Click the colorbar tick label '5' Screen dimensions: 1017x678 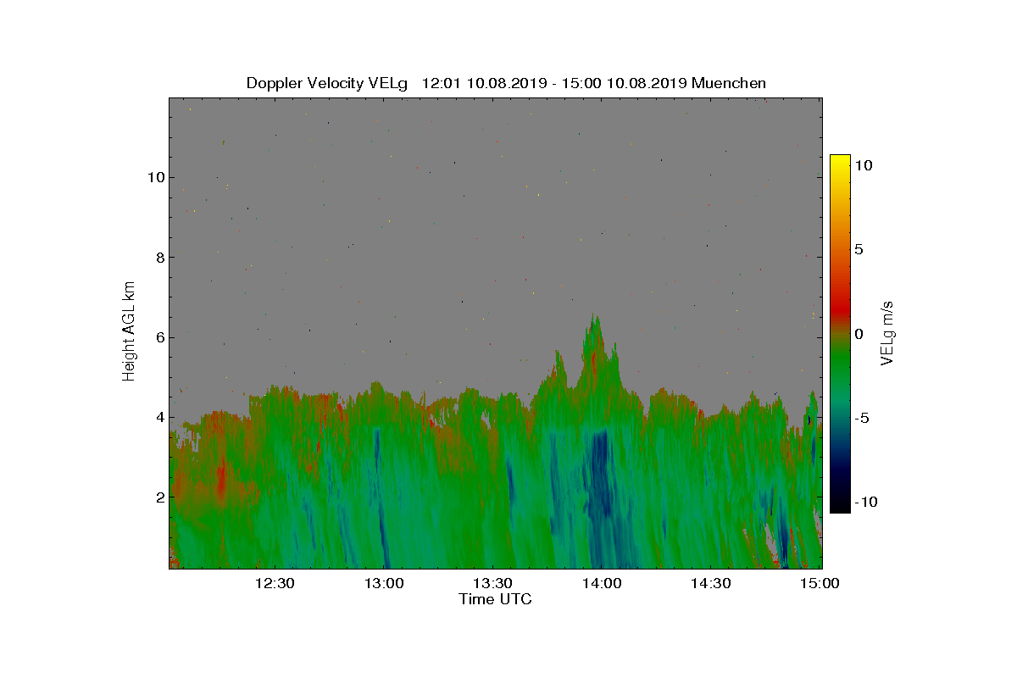tap(858, 249)
